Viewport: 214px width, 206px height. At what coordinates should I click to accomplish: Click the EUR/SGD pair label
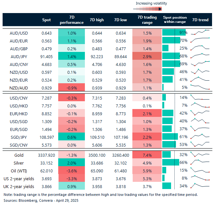click(x=19, y=129)
